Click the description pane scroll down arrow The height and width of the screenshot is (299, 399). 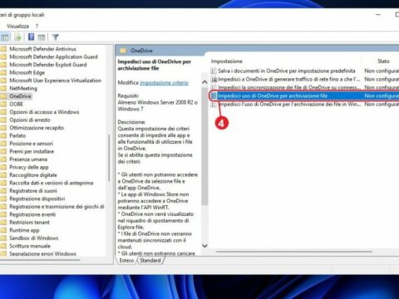(204, 245)
